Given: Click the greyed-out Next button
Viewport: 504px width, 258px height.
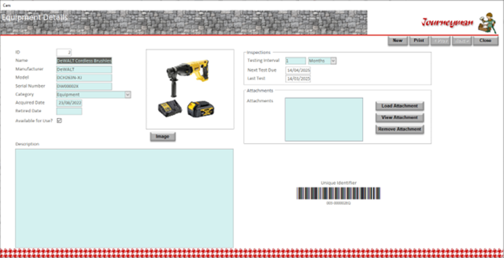Looking at the screenshot, I should [461, 41].
